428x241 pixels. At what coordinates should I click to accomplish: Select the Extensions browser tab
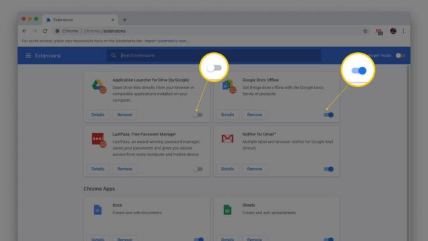coord(80,19)
